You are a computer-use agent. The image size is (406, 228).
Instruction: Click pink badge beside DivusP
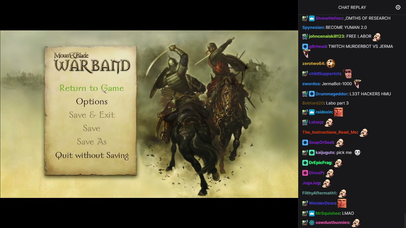(305, 173)
